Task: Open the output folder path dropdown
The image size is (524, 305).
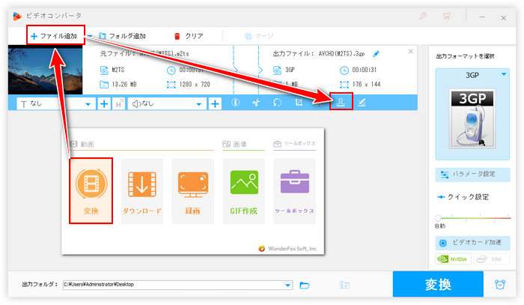Action: [288, 285]
